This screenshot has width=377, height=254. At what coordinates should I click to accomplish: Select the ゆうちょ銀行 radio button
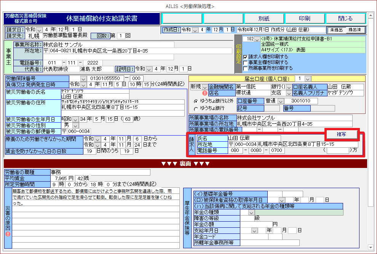click(x=196, y=109)
